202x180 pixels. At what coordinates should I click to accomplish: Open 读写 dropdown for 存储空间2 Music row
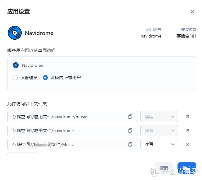click(159, 144)
